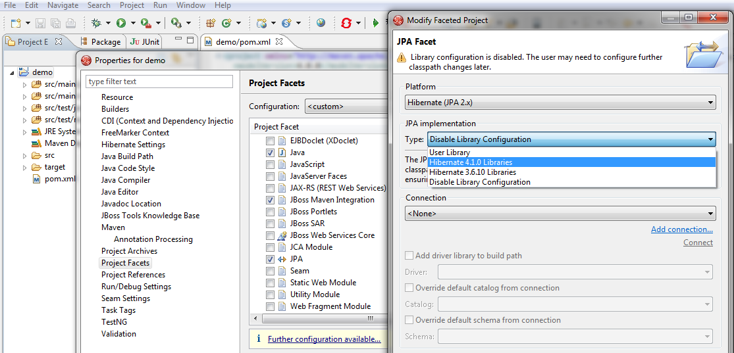The image size is (734, 353).
Task: Switch to the JUnit tab
Action: [145, 41]
